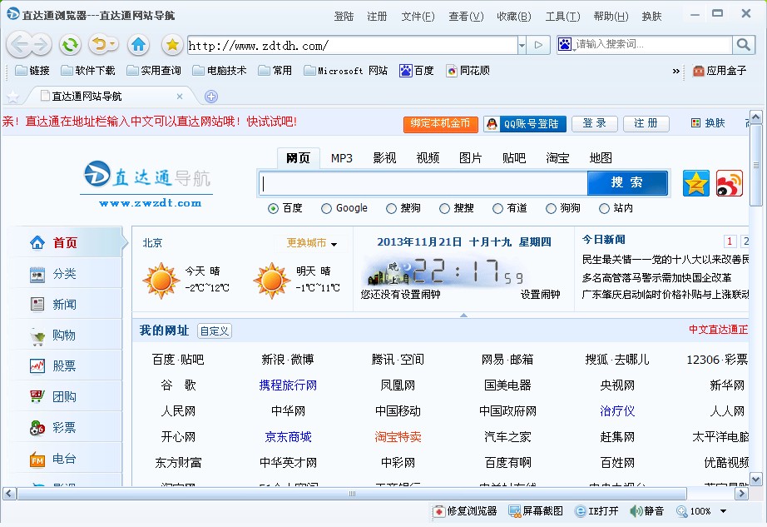767x527 pixels.
Task: Open 团购 in left sidebar
Action: pos(64,397)
